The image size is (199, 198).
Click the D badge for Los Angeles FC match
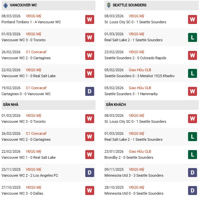click(90, 173)
